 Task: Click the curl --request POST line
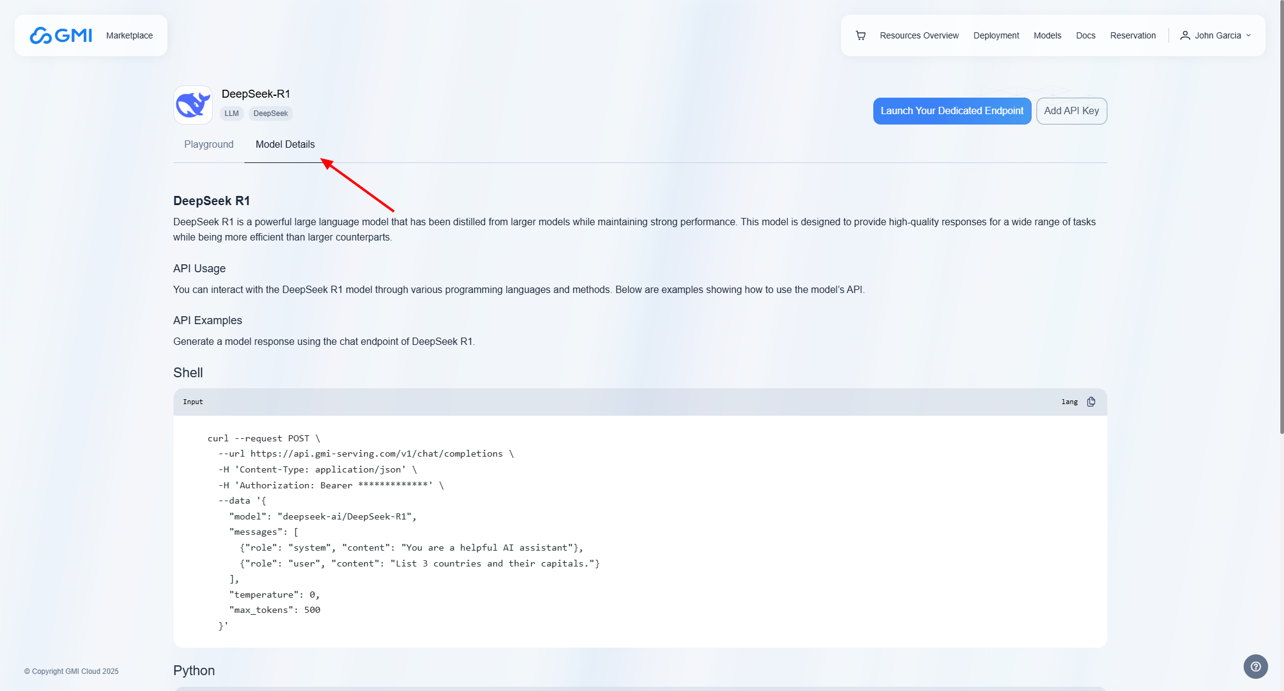[264, 438]
